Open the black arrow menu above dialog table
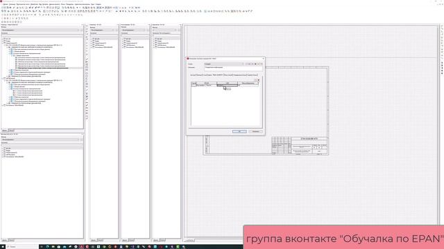The height and width of the screenshot is (249, 444). click(x=258, y=80)
